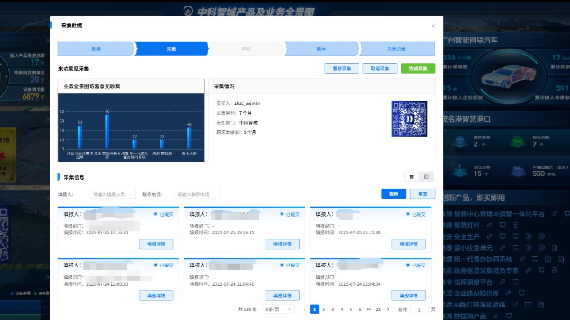Viewport: 570px width, 320px height.
Task: Open the 版本 step tab
Action: tap(321, 49)
